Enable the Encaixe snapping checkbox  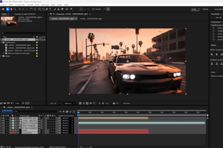[94, 9]
